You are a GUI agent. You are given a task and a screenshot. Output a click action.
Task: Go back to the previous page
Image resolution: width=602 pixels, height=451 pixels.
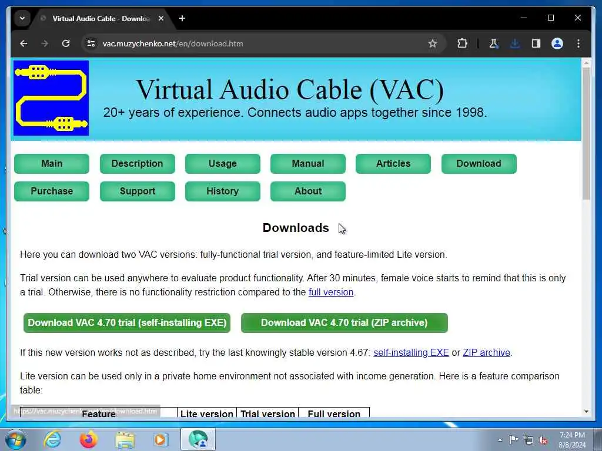coord(24,43)
